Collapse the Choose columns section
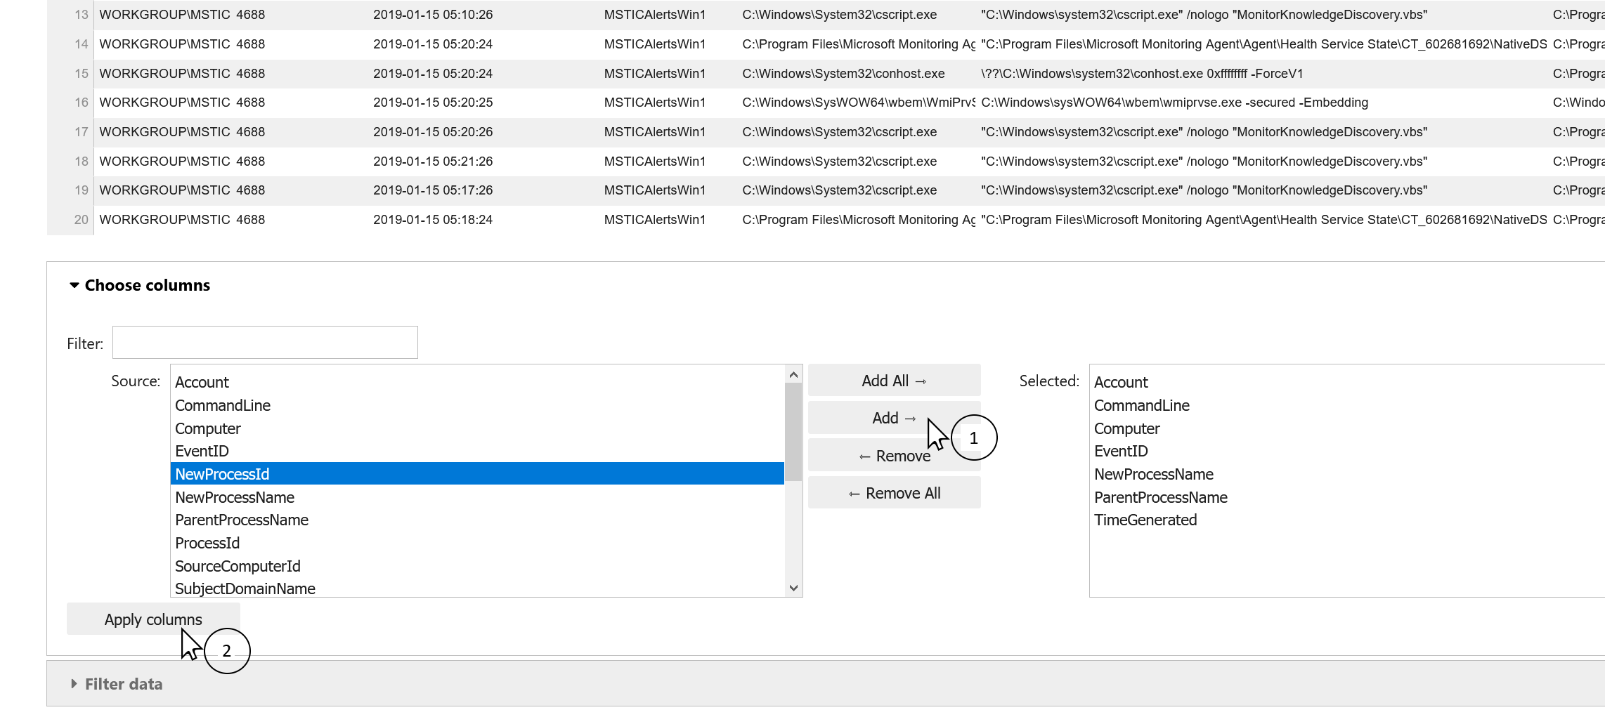This screenshot has height=717, width=1605. (x=140, y=285)
